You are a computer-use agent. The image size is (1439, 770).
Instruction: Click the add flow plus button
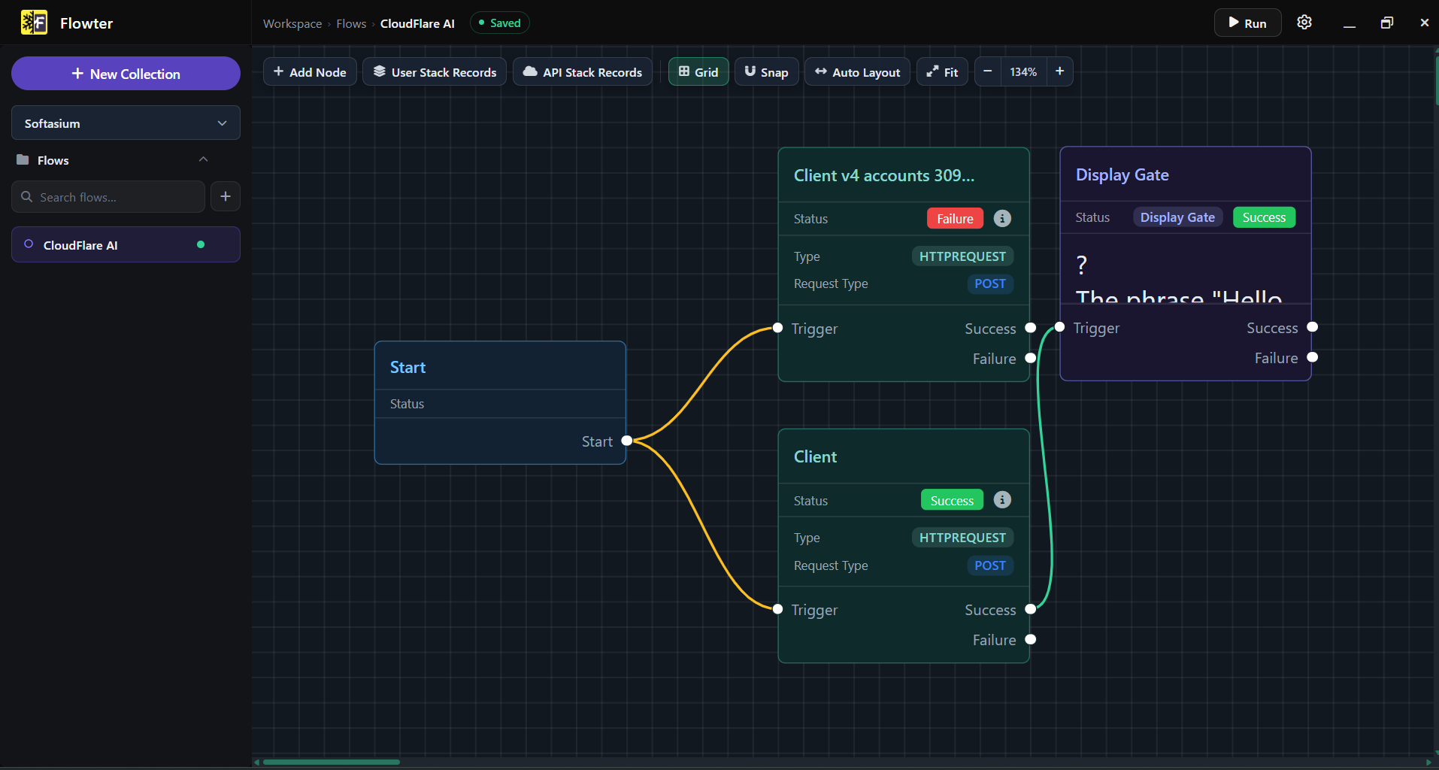pos(226,196)
